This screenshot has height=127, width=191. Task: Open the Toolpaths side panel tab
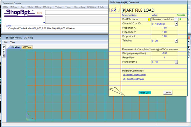(189, 52)
